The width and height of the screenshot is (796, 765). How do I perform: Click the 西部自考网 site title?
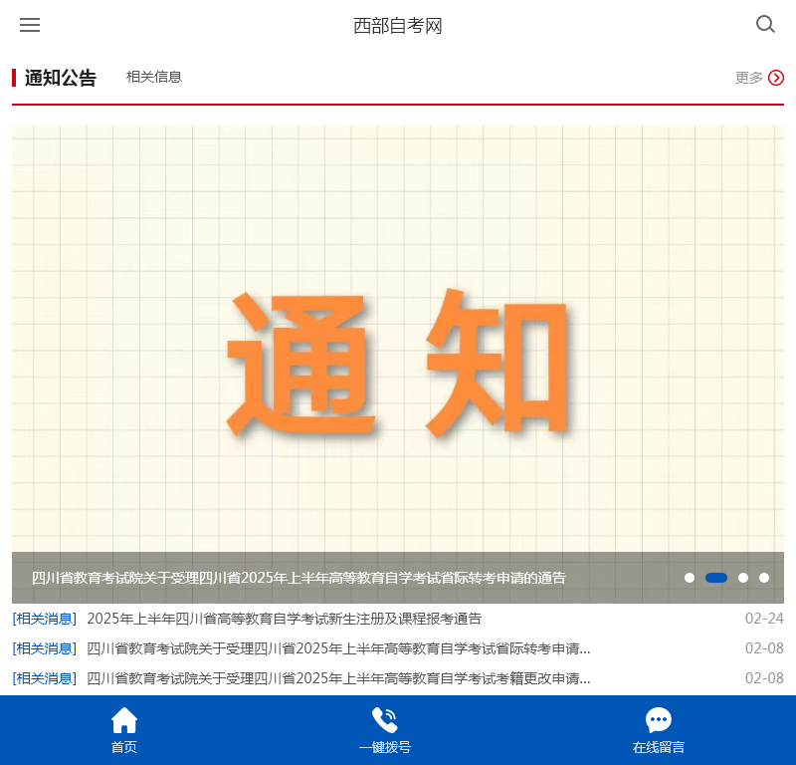click(398, 26)
